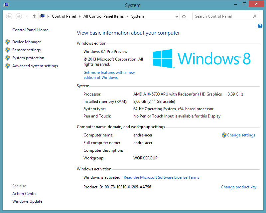The height and width of the screenshot is (213, 266).
Task: Read the Microsoft Software License Terms
Action: click(x=161, y=177)
